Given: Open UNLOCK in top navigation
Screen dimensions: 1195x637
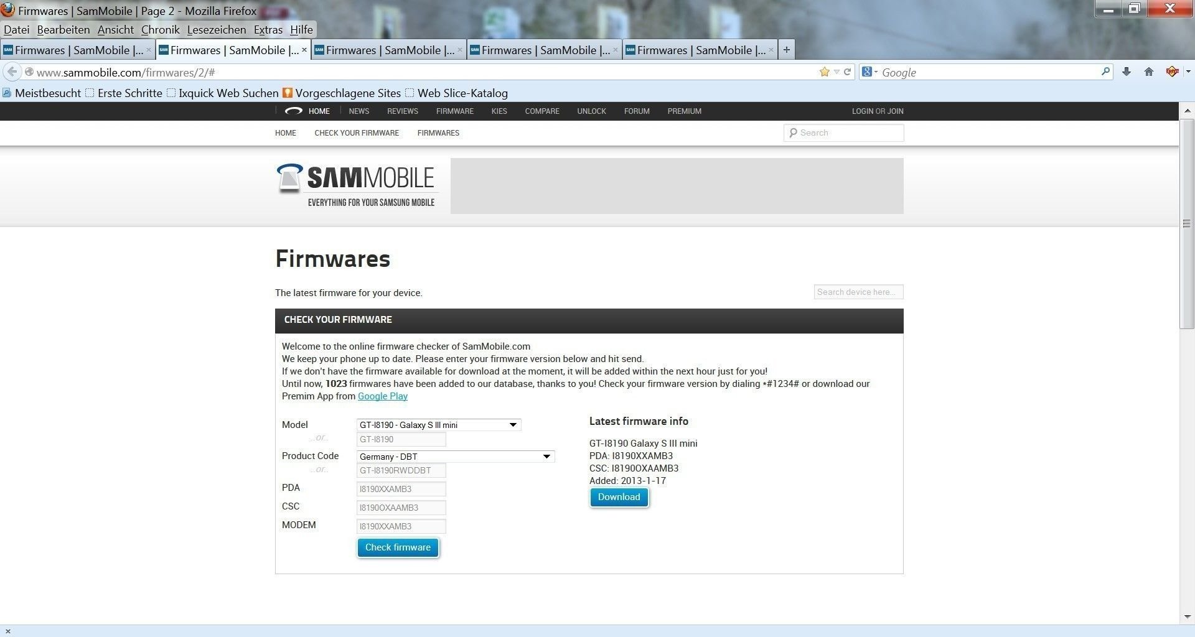Looking at the screenshot, I should (591, 111).
